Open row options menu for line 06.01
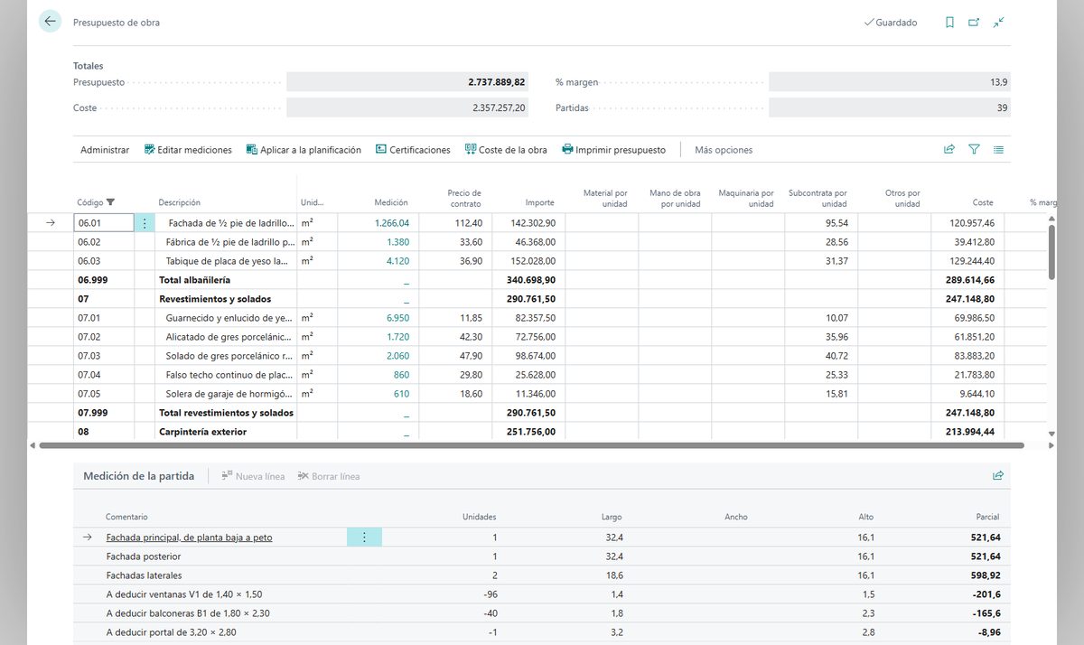The image size is (1084, 645). tap(145, 223)
